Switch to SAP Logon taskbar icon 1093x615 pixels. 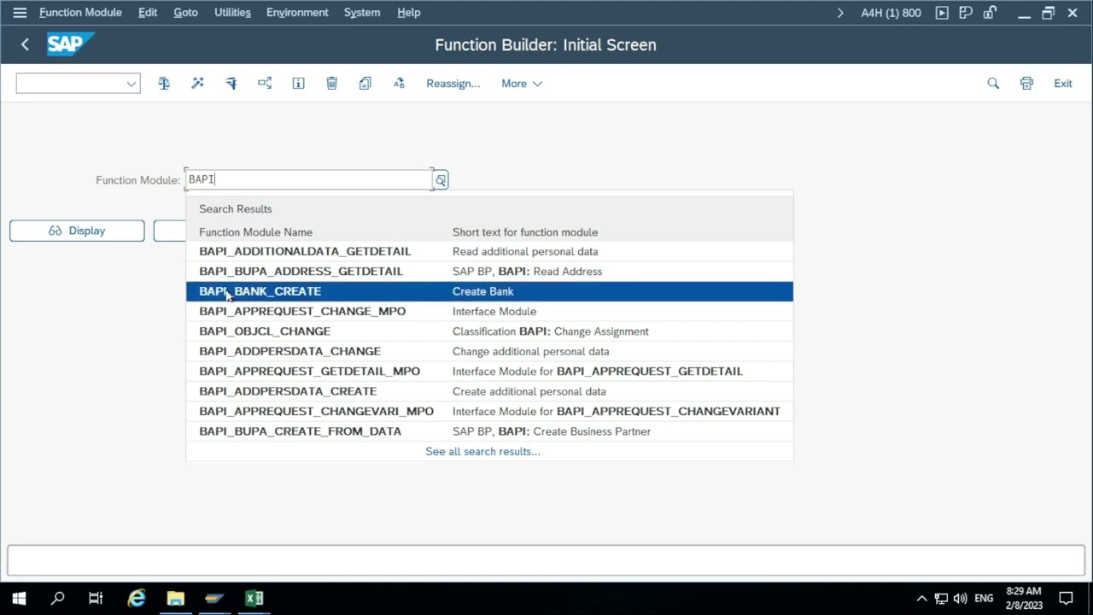tap(214, 599)
